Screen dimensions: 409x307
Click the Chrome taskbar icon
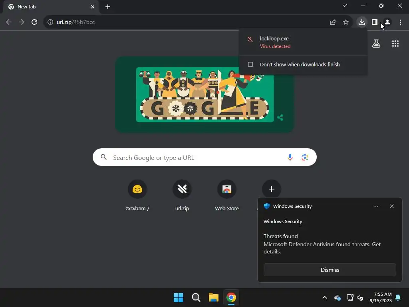pos(231,297)
